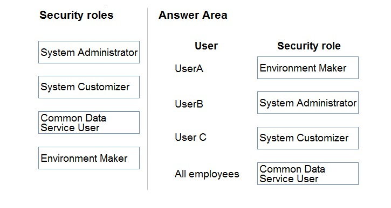Click the UserB label
This screenshot has width=391, height=208.
(x=189, y=104)
